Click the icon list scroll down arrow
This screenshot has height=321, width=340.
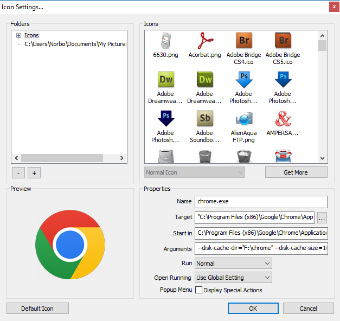pyautogui.click(x=323, y=158)
